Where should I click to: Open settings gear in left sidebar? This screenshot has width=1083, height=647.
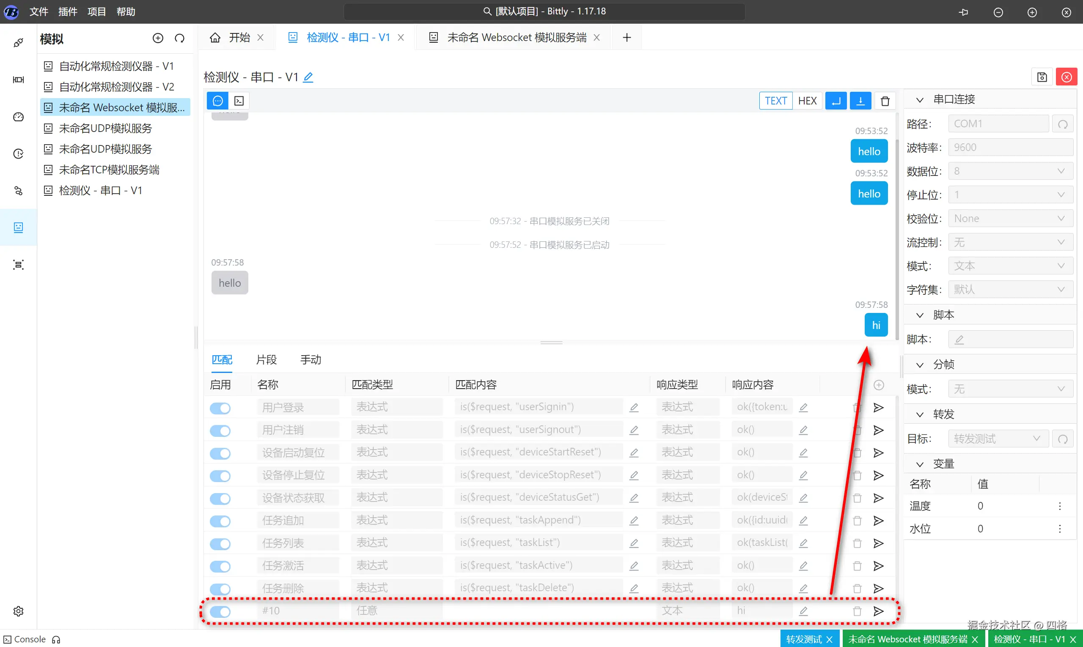18,611
